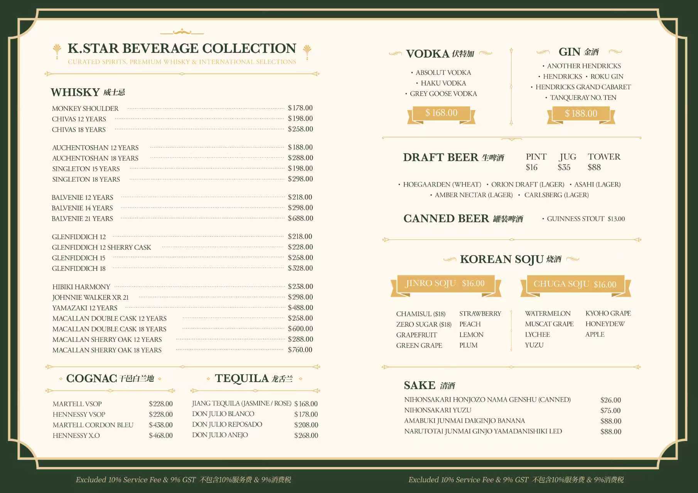Click the TEQUILA section heading
The height and width of the screenshot is (493, 698).
tap(254, 379)
